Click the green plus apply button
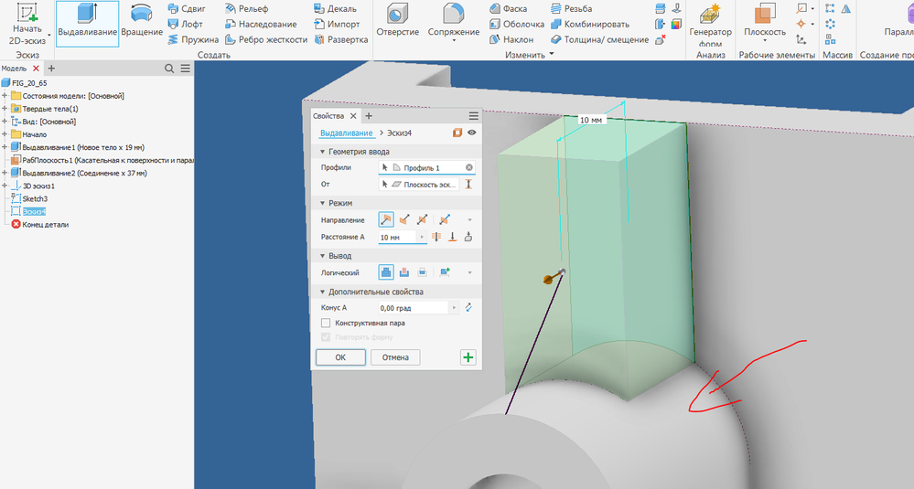The image size is (914, 489). click(x=468, y=357)
